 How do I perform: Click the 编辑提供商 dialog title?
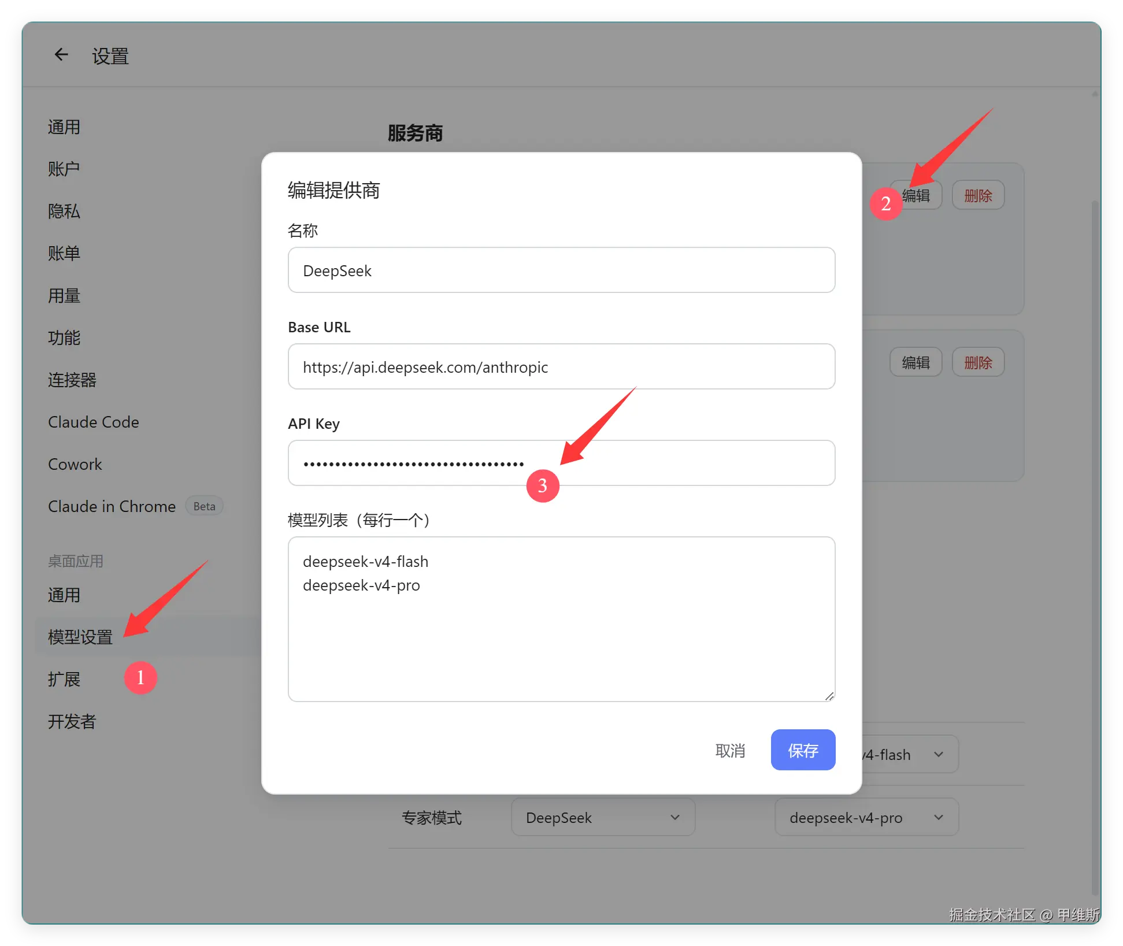tap(333, 190)
